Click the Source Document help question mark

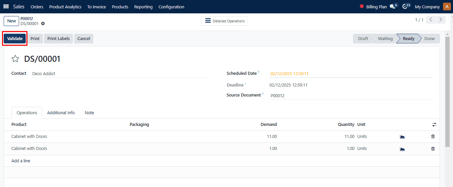(263, 94)
